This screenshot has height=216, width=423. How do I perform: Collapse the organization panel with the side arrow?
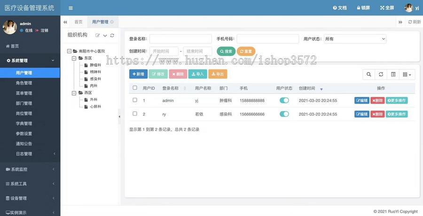(x=119, y=117)
